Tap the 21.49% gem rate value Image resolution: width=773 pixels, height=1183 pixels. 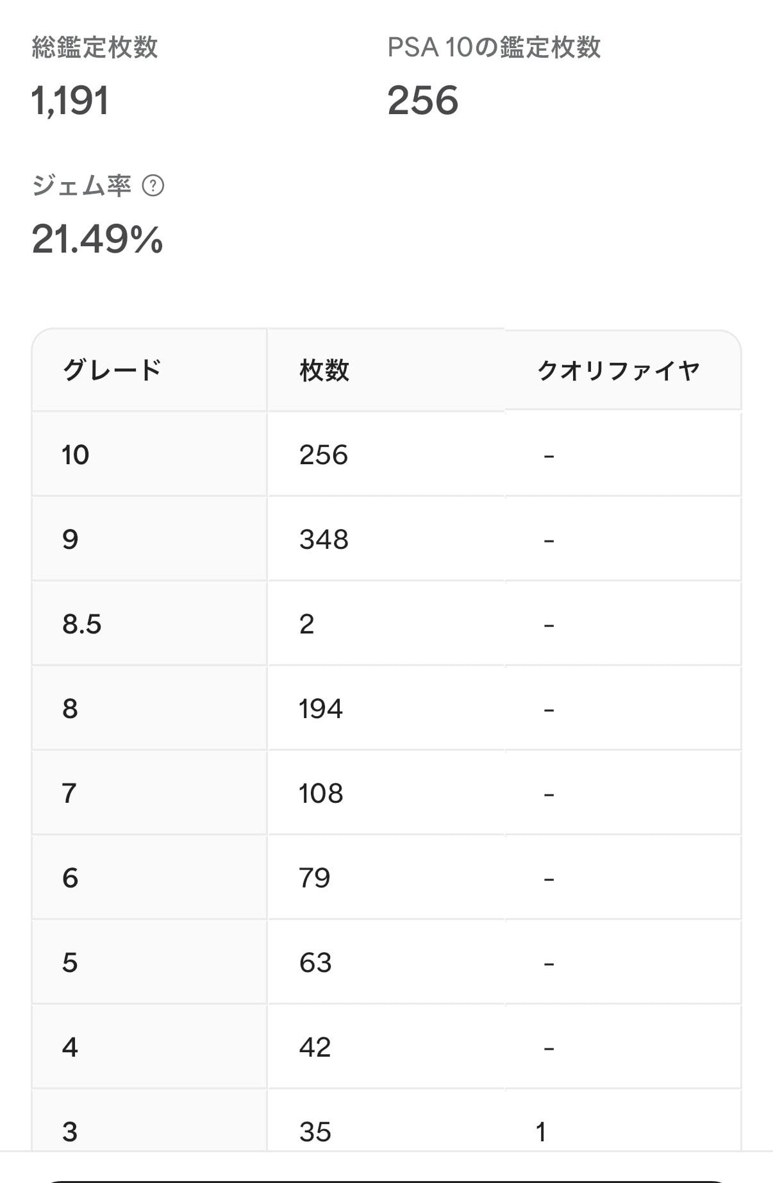[97, 239]
